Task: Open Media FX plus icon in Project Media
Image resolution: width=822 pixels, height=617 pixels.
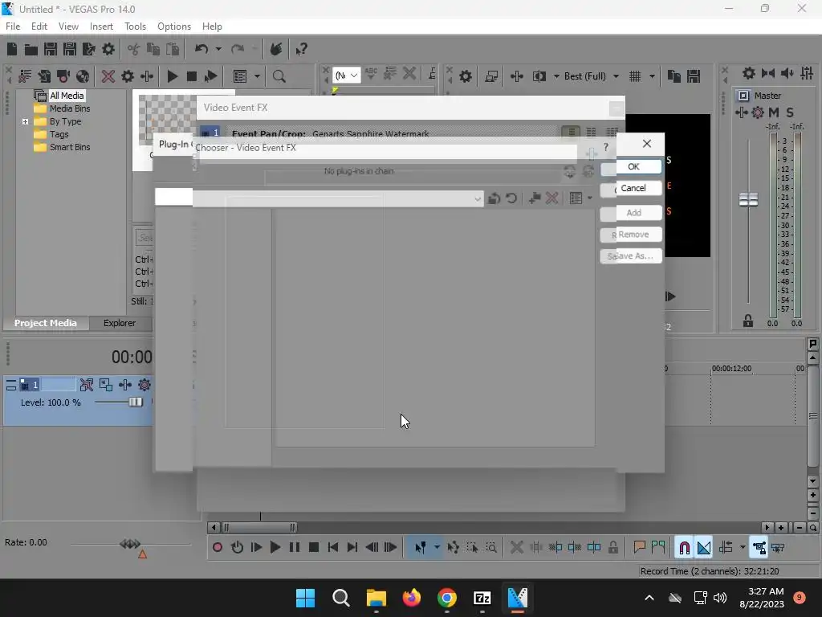Action: tap(147, 76)
